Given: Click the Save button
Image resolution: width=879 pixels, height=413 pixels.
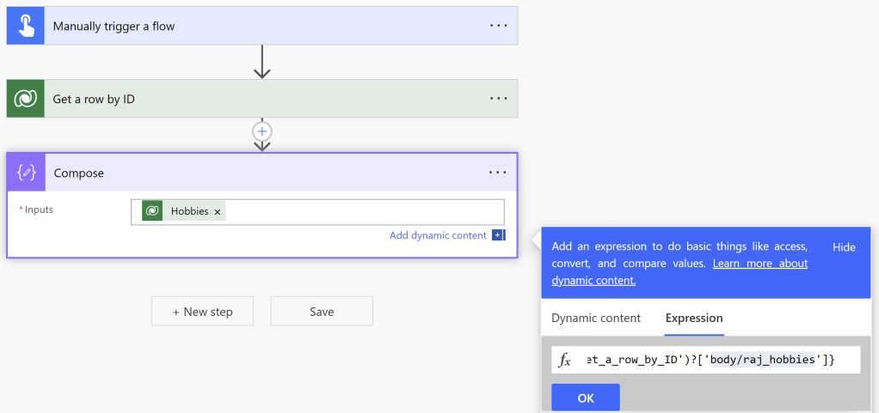Looking at the screenshot, I should pos(322,312).
